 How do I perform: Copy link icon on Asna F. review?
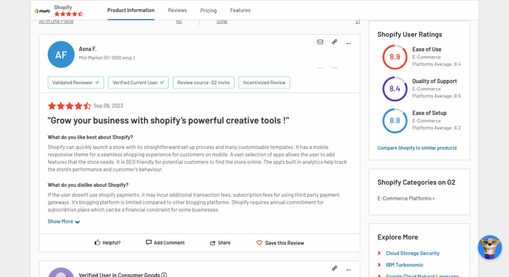335,42
